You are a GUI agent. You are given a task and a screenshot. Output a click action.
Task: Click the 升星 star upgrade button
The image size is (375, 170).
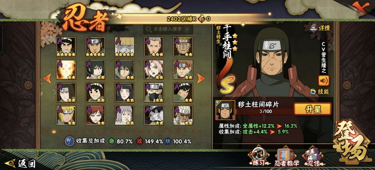[x=312, y=109]
